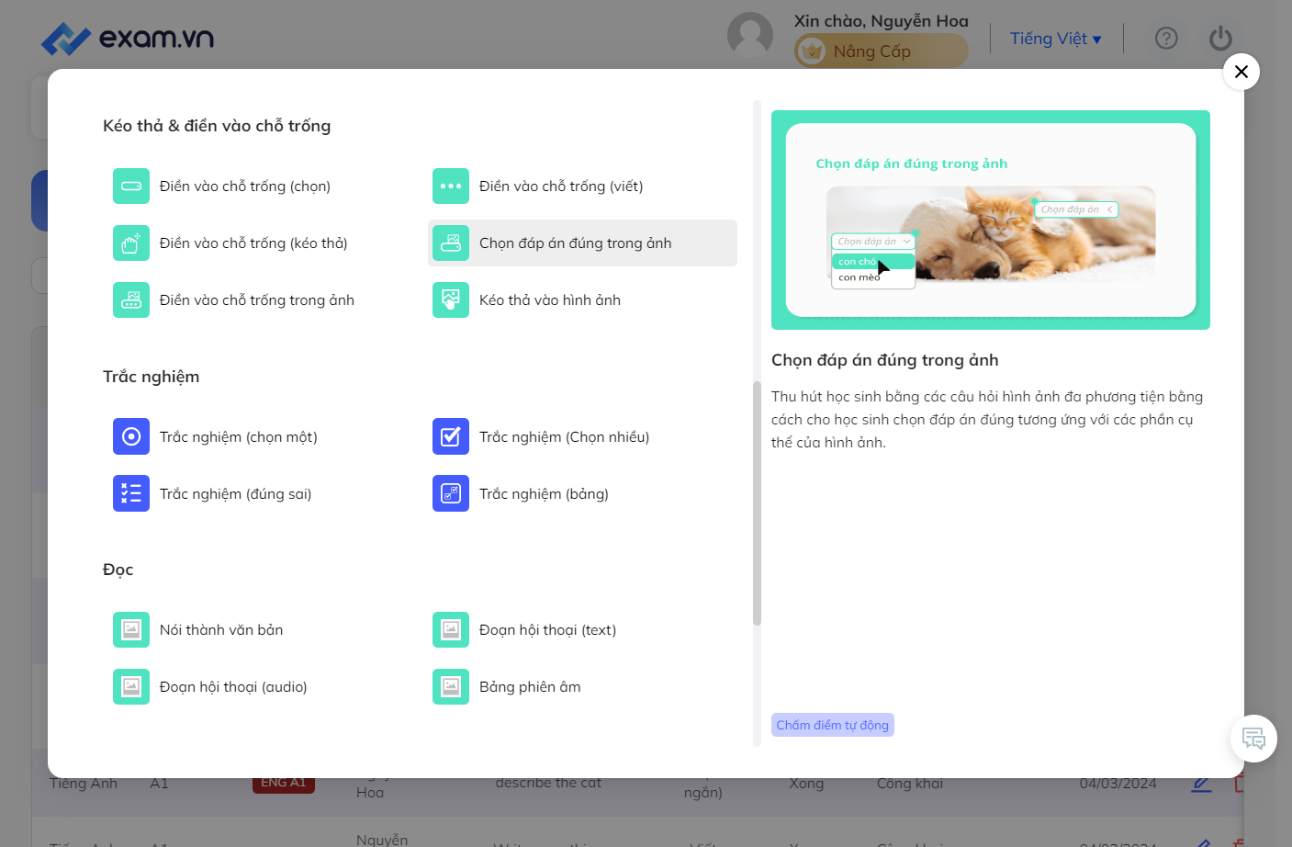
Task: Choose the Điền vào chỗ trống (viết) dots icon
Action: [451, 186]
